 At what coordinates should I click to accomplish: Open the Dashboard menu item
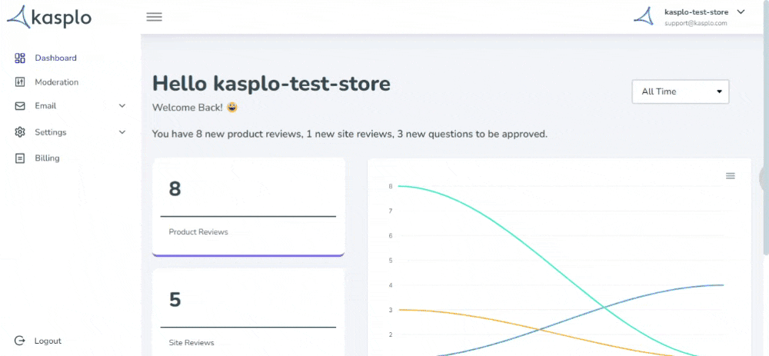point(55,58)
